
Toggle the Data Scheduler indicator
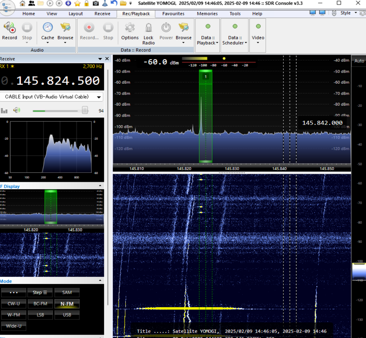pyautogui.click(x=235, y=27)
